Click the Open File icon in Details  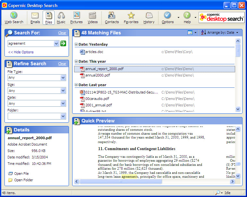(x=10, y=174)
